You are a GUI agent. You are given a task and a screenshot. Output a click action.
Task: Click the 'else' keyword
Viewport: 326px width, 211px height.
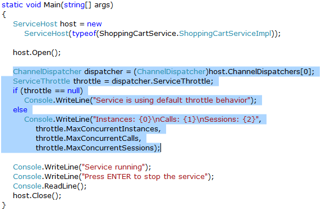coord(20,110)
